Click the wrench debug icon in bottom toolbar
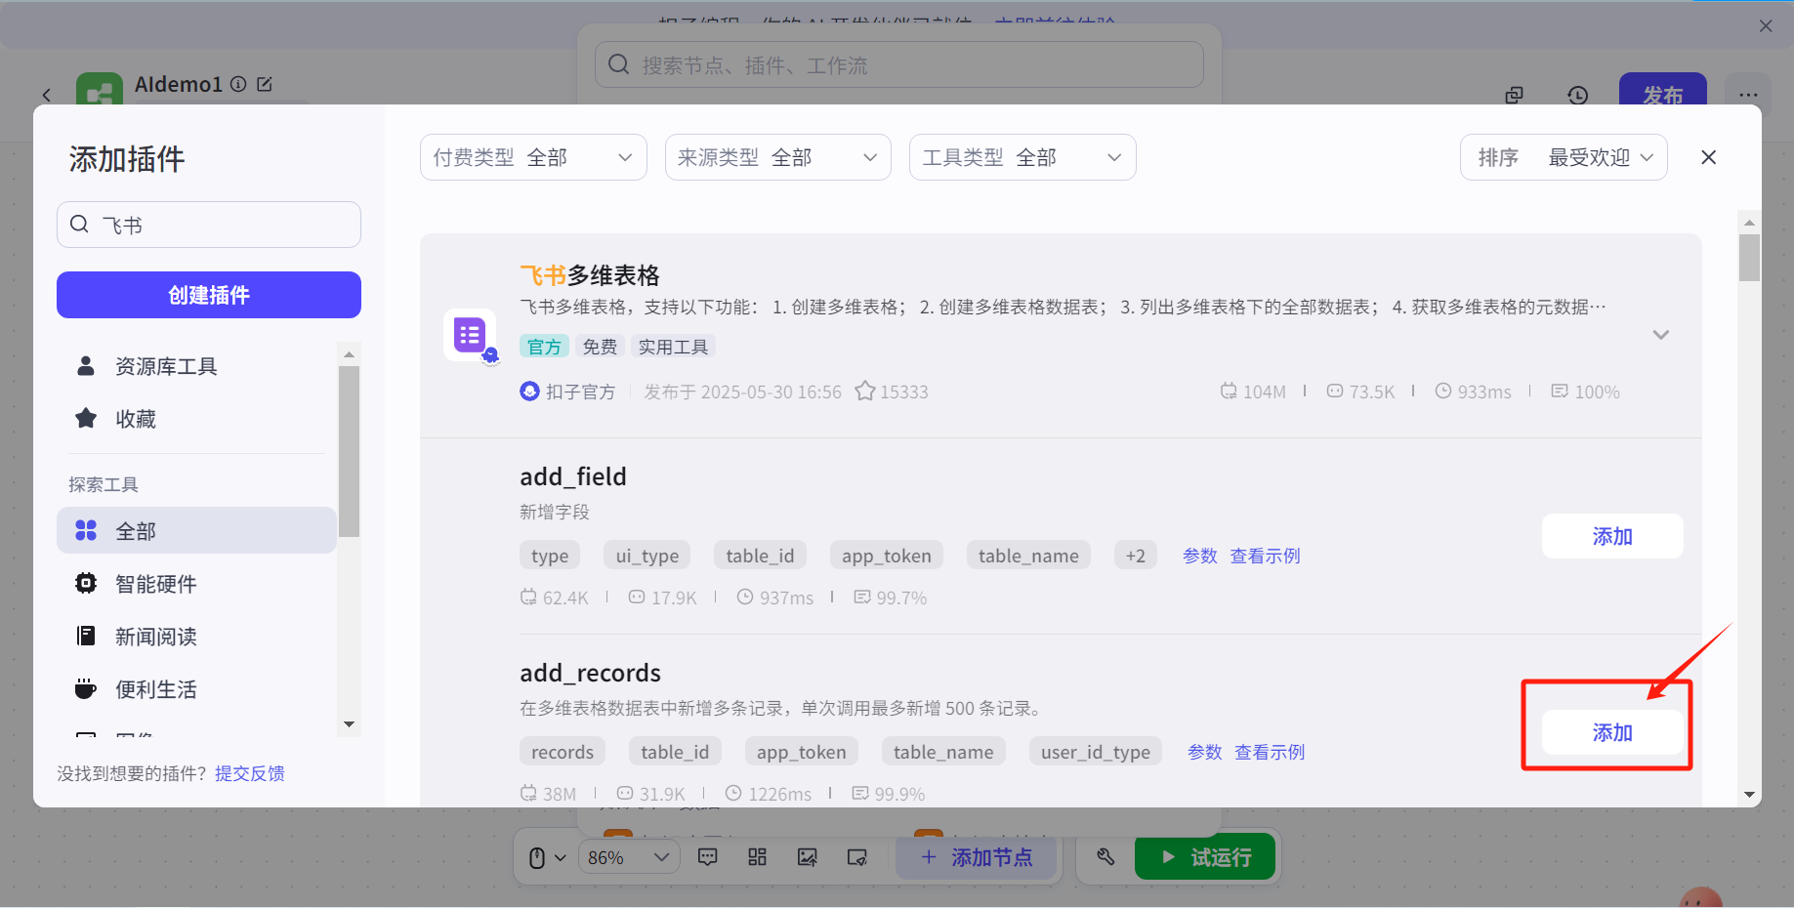 (x=1106, y=856)
